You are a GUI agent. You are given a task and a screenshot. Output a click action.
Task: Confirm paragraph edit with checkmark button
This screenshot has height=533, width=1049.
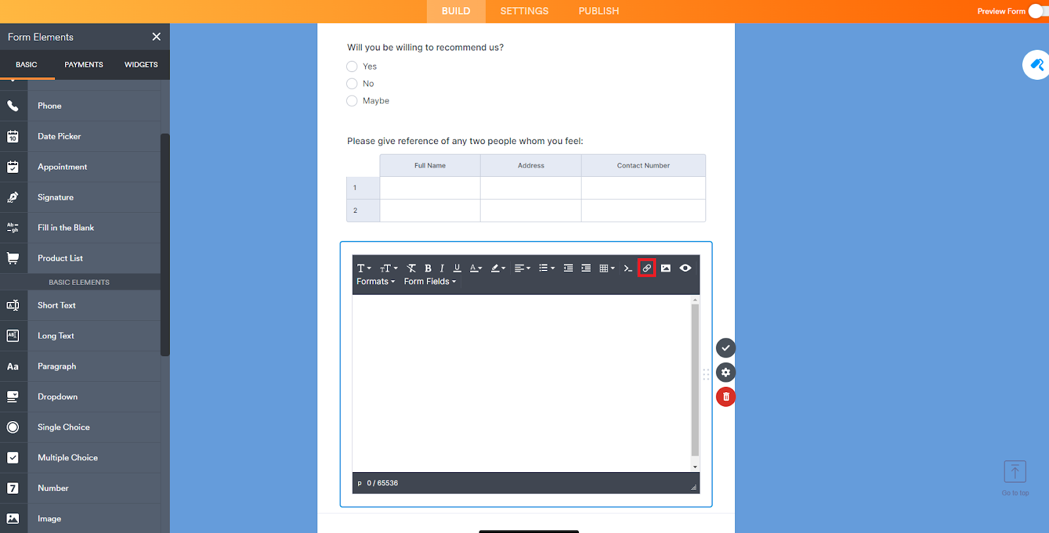[726, 348]
